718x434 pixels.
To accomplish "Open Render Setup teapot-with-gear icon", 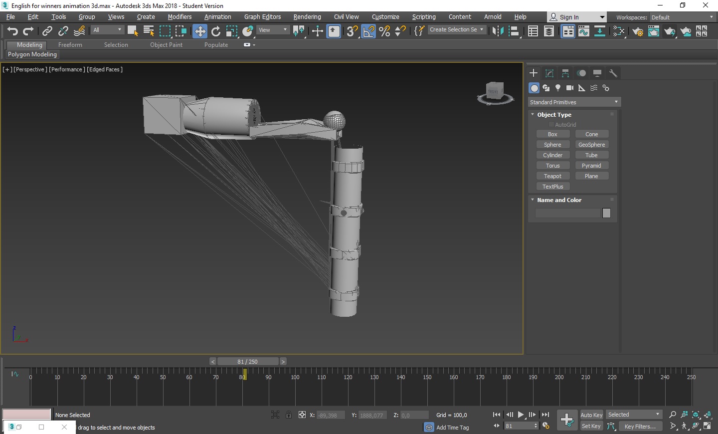I will pos(638,31).
